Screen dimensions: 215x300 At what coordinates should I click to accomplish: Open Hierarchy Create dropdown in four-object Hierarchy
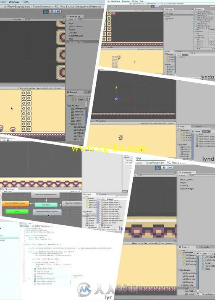click(x=182, y=175)
